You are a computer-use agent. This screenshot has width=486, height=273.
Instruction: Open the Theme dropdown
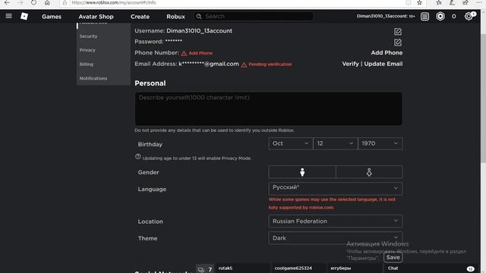[336, 238]
